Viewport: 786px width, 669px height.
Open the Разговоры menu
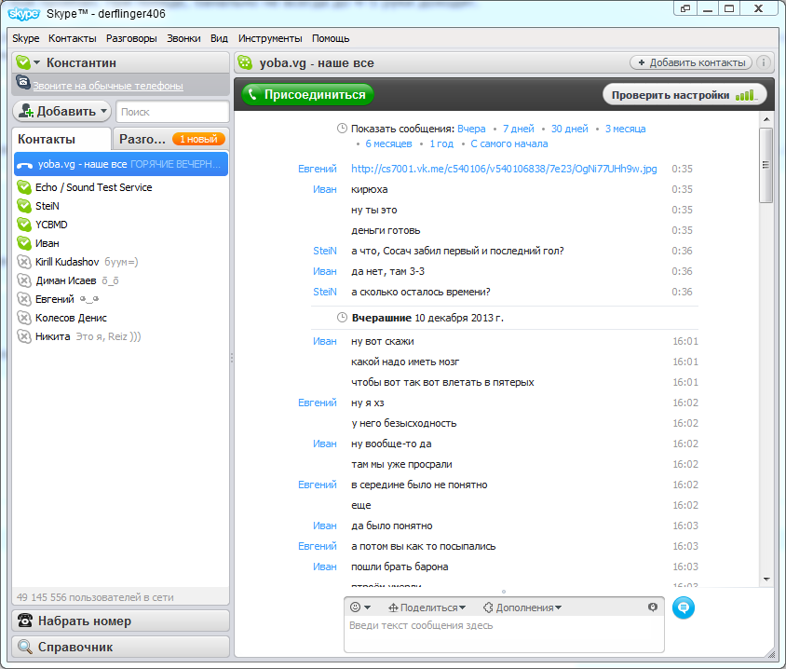tap(131, 38)
